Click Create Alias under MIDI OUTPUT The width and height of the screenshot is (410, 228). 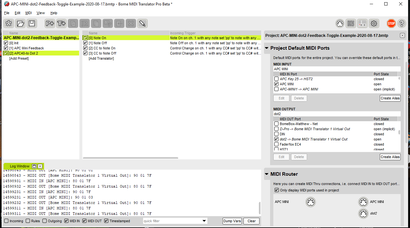click(390, 157)
